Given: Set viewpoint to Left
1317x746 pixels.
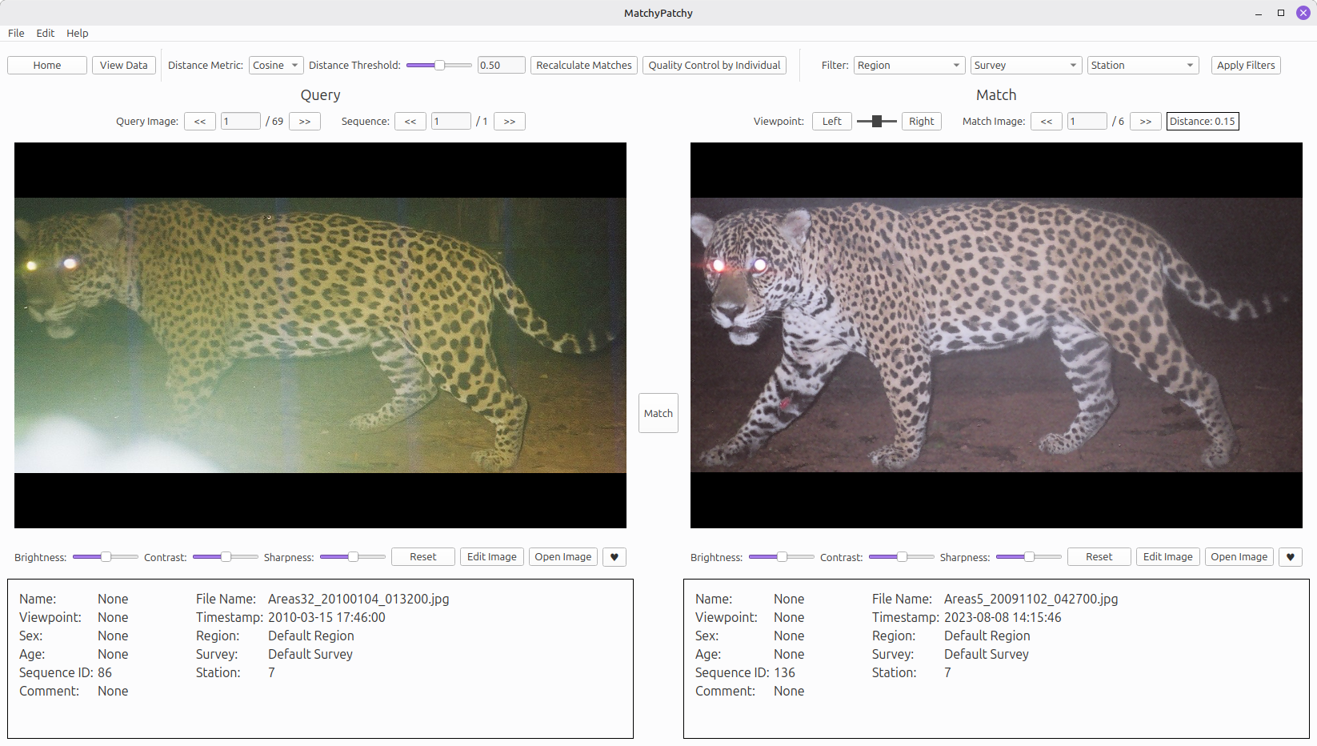Looking at the screenshot, I should [x=832, y=122].
